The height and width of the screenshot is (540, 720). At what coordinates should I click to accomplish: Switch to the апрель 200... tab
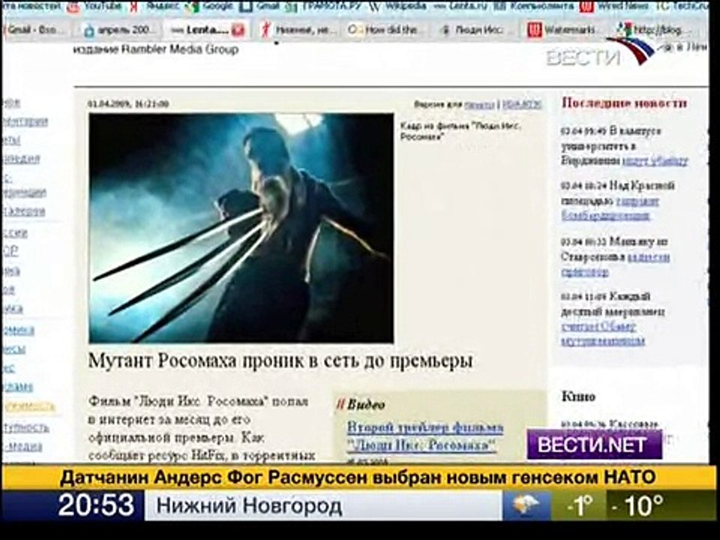119,30
